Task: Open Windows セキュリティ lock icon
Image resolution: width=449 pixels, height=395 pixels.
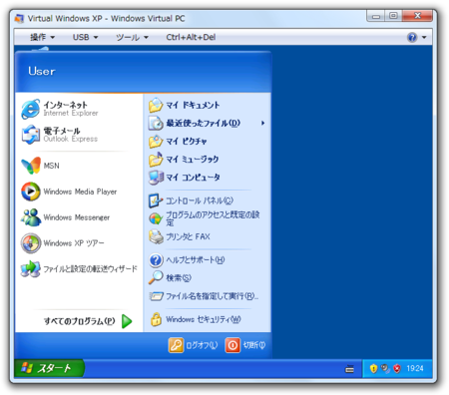Action: click(156, 319)
